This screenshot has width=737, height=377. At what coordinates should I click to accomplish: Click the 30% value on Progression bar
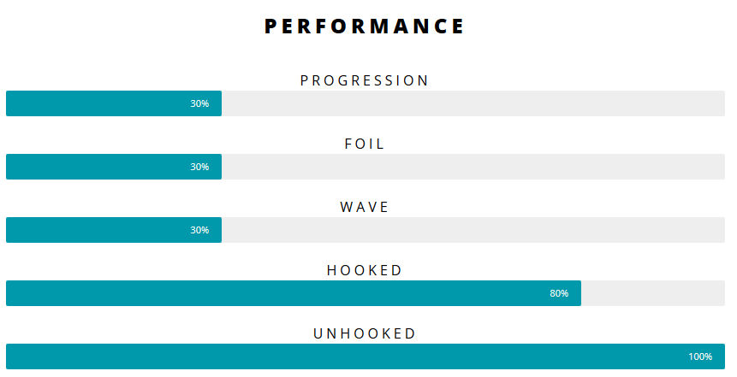pyautogui.click(x=199, y=103)
